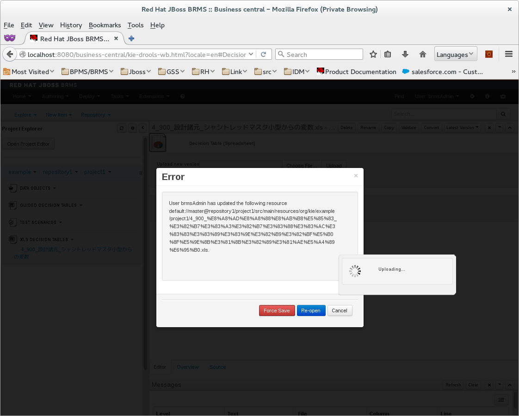
Task: Click the Messages list view icon
Action: (501, 400)
